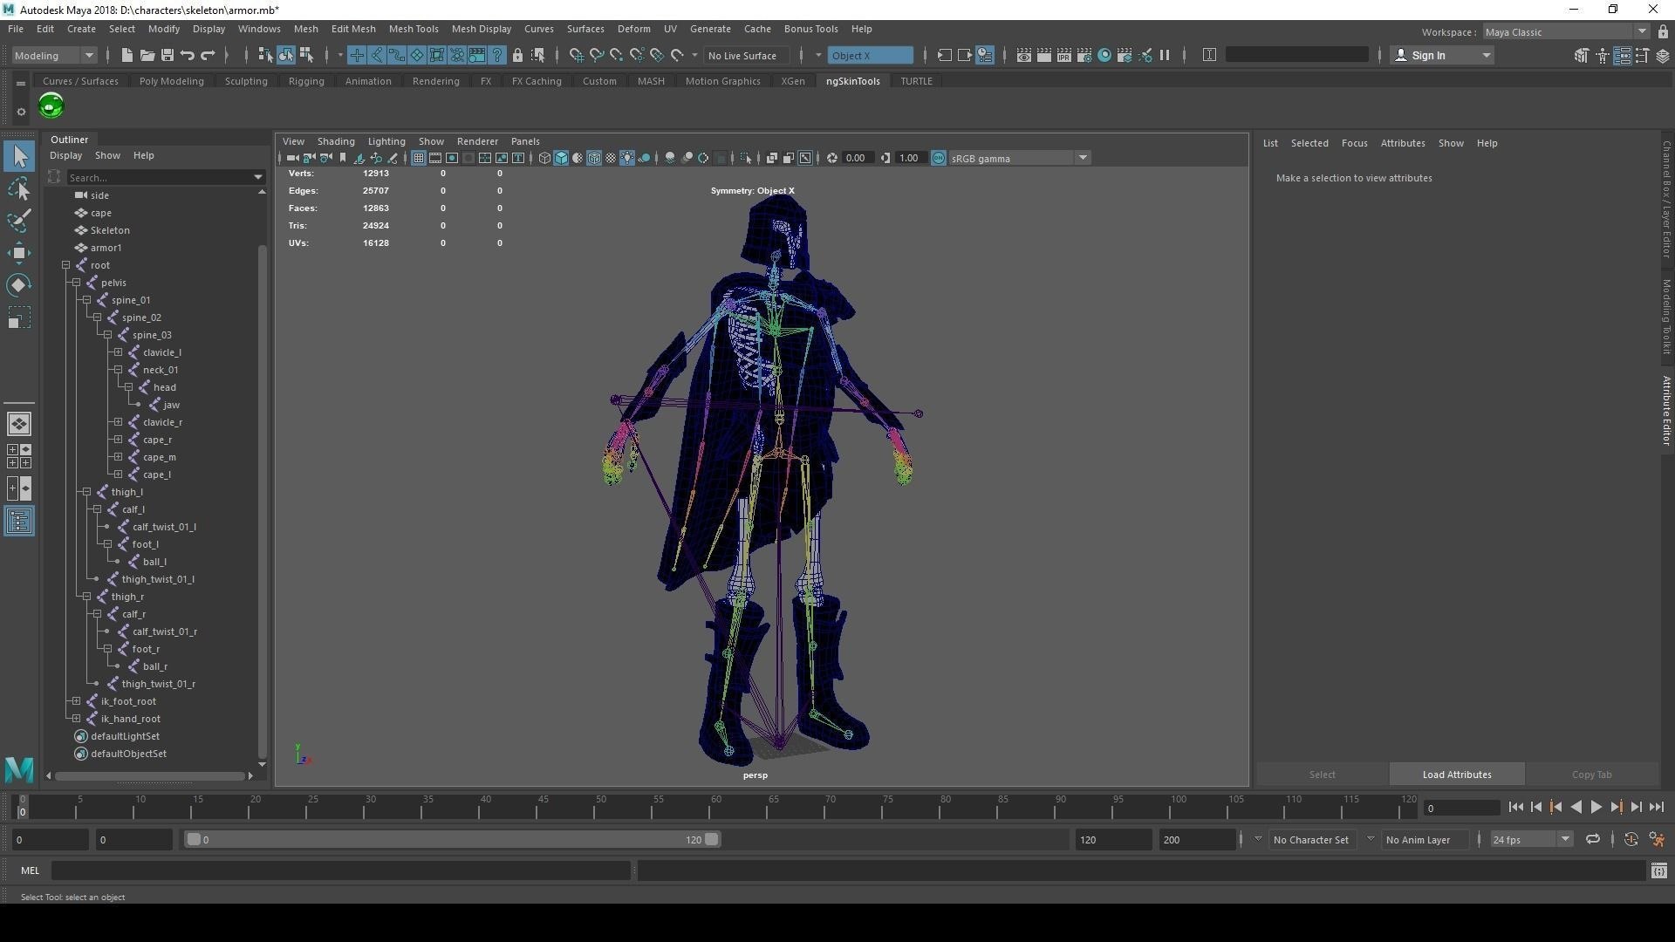Viewport: 1675px width, 942px height.
Task: Choose the Lasso select tool
Action: pos(19,188)
